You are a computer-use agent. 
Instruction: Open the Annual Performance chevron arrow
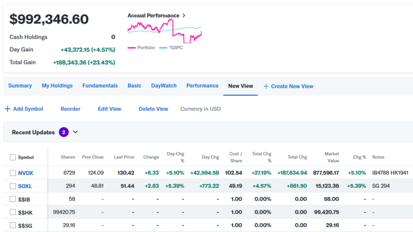184,15
